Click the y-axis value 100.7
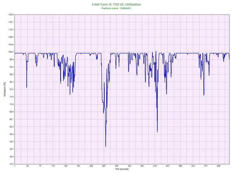 (x=11, y=52)
